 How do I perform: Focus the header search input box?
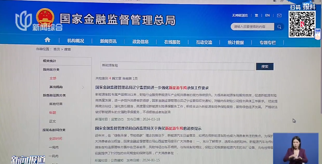pos(252,27)
